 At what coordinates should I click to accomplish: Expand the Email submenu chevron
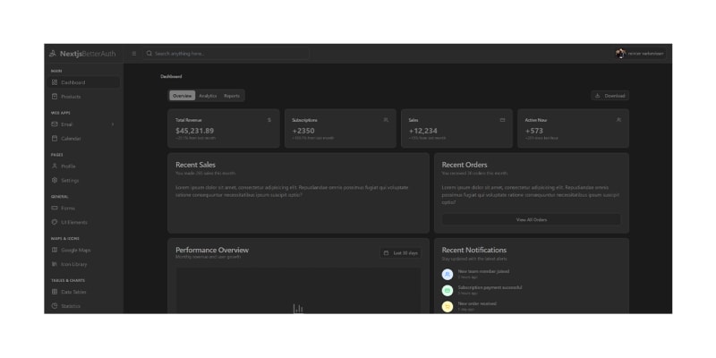(112, 124)
